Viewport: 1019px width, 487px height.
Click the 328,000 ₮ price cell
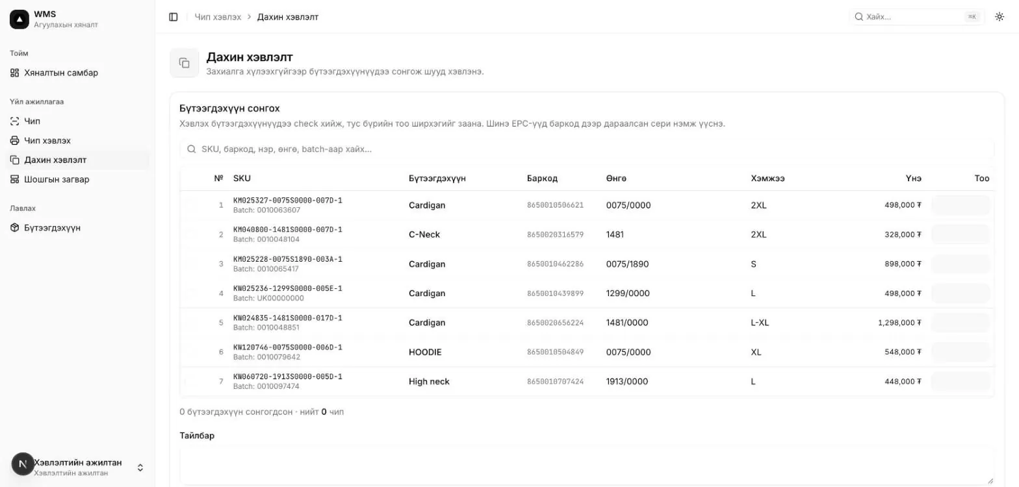point(903,234)
